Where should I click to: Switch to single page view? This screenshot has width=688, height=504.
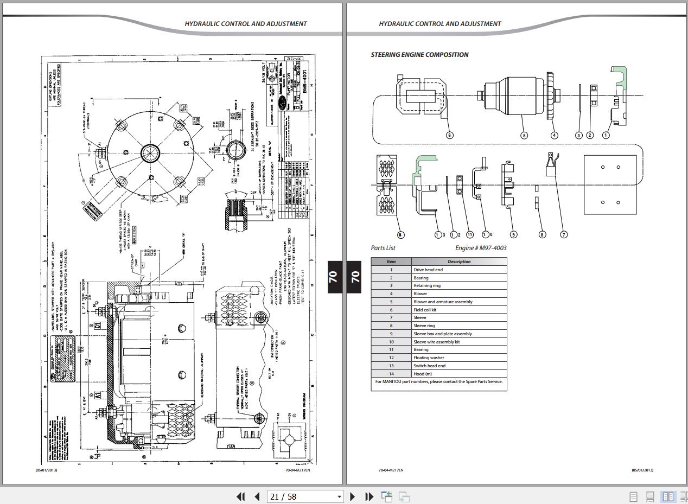(x=633, y=496)
